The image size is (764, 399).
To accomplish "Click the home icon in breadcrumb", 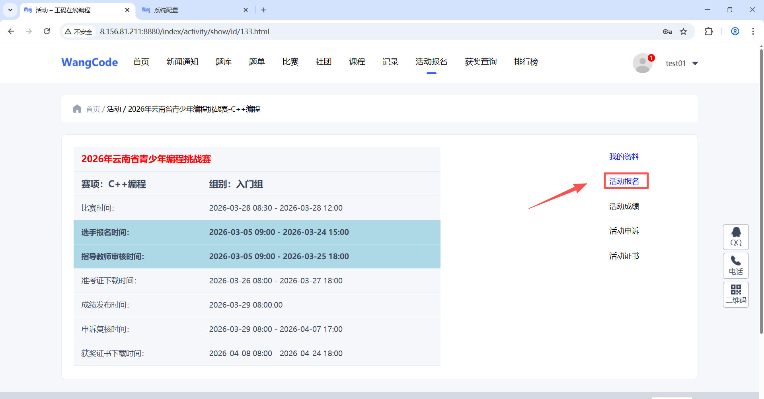I will [77, 109].
